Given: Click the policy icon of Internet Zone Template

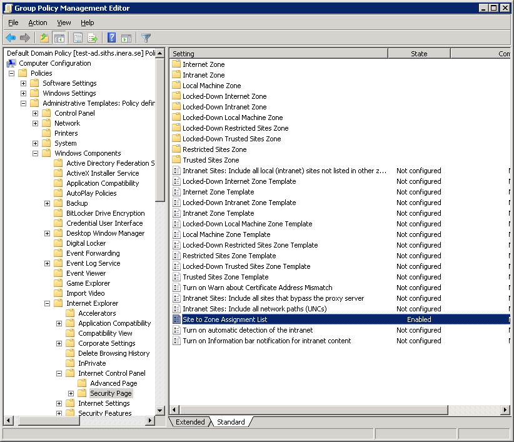Looking at the screenshot, I should 177,192.
